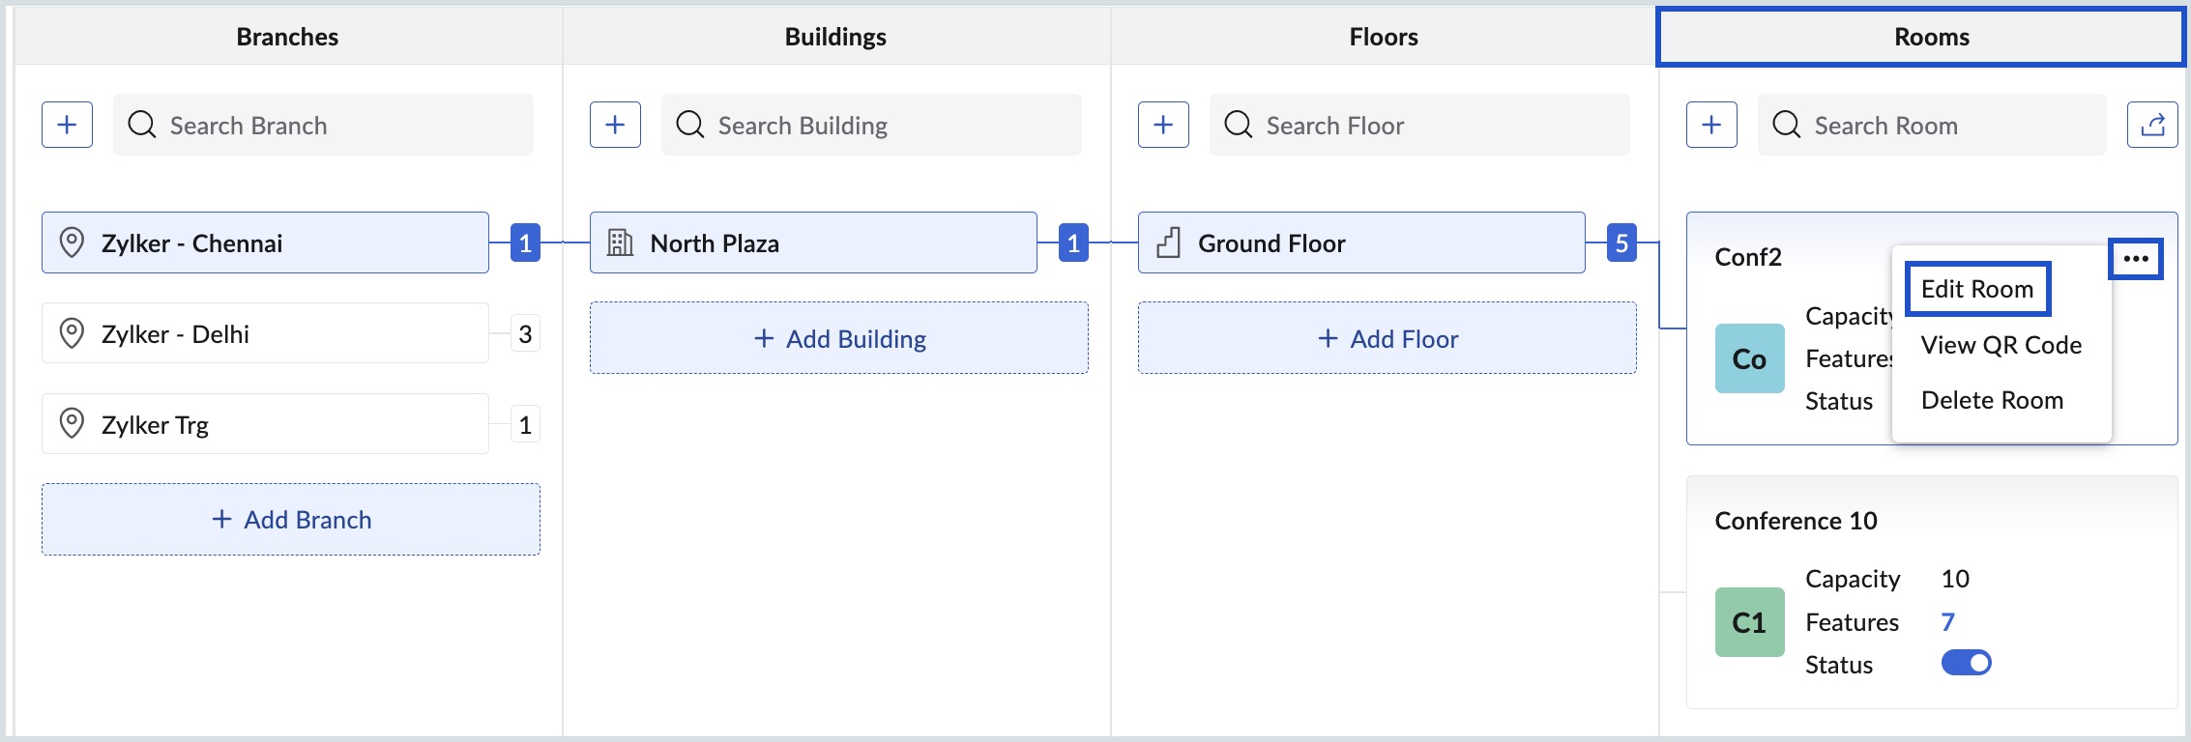
Task: Click the C1 avatar of Conference 10
Action: (1749, 622)
